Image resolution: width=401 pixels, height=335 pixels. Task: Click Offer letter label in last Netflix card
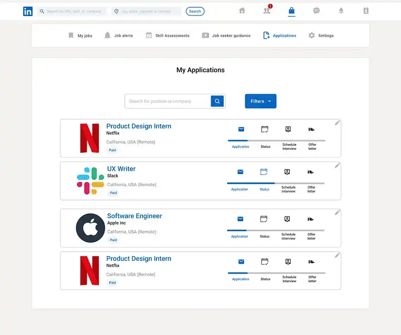[312, 279]
